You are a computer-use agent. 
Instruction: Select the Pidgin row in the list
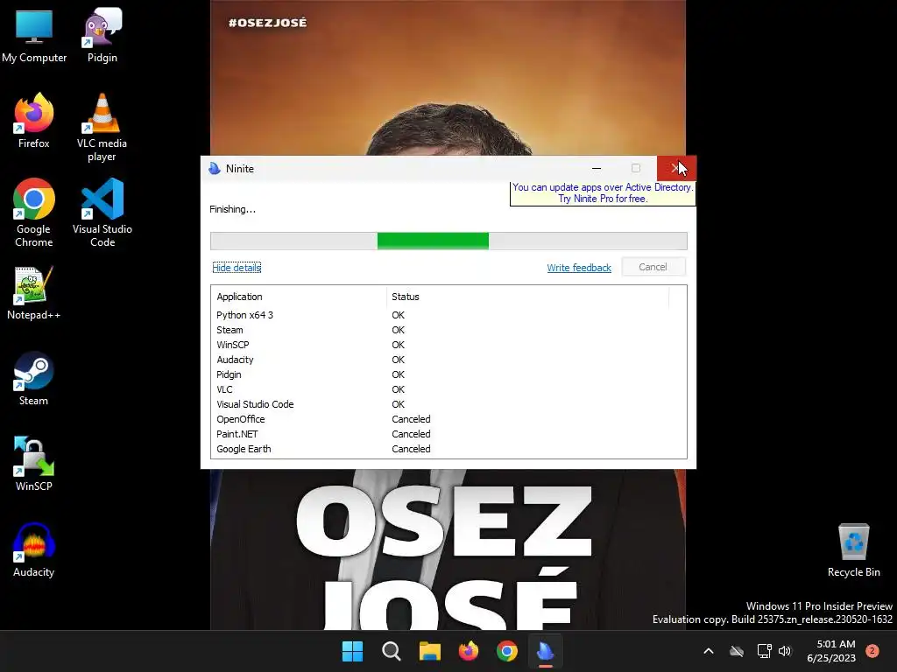pos(448,374)
